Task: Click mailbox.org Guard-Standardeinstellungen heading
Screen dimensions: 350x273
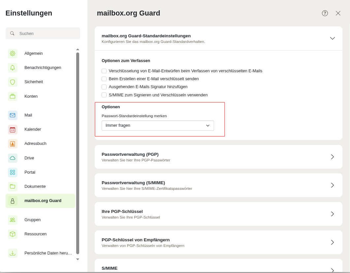Action: (x=146, y=36)
